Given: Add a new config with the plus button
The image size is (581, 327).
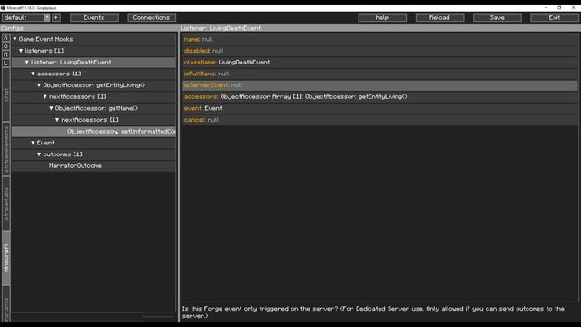Looking at the screenshot, I should click(56, 17).
